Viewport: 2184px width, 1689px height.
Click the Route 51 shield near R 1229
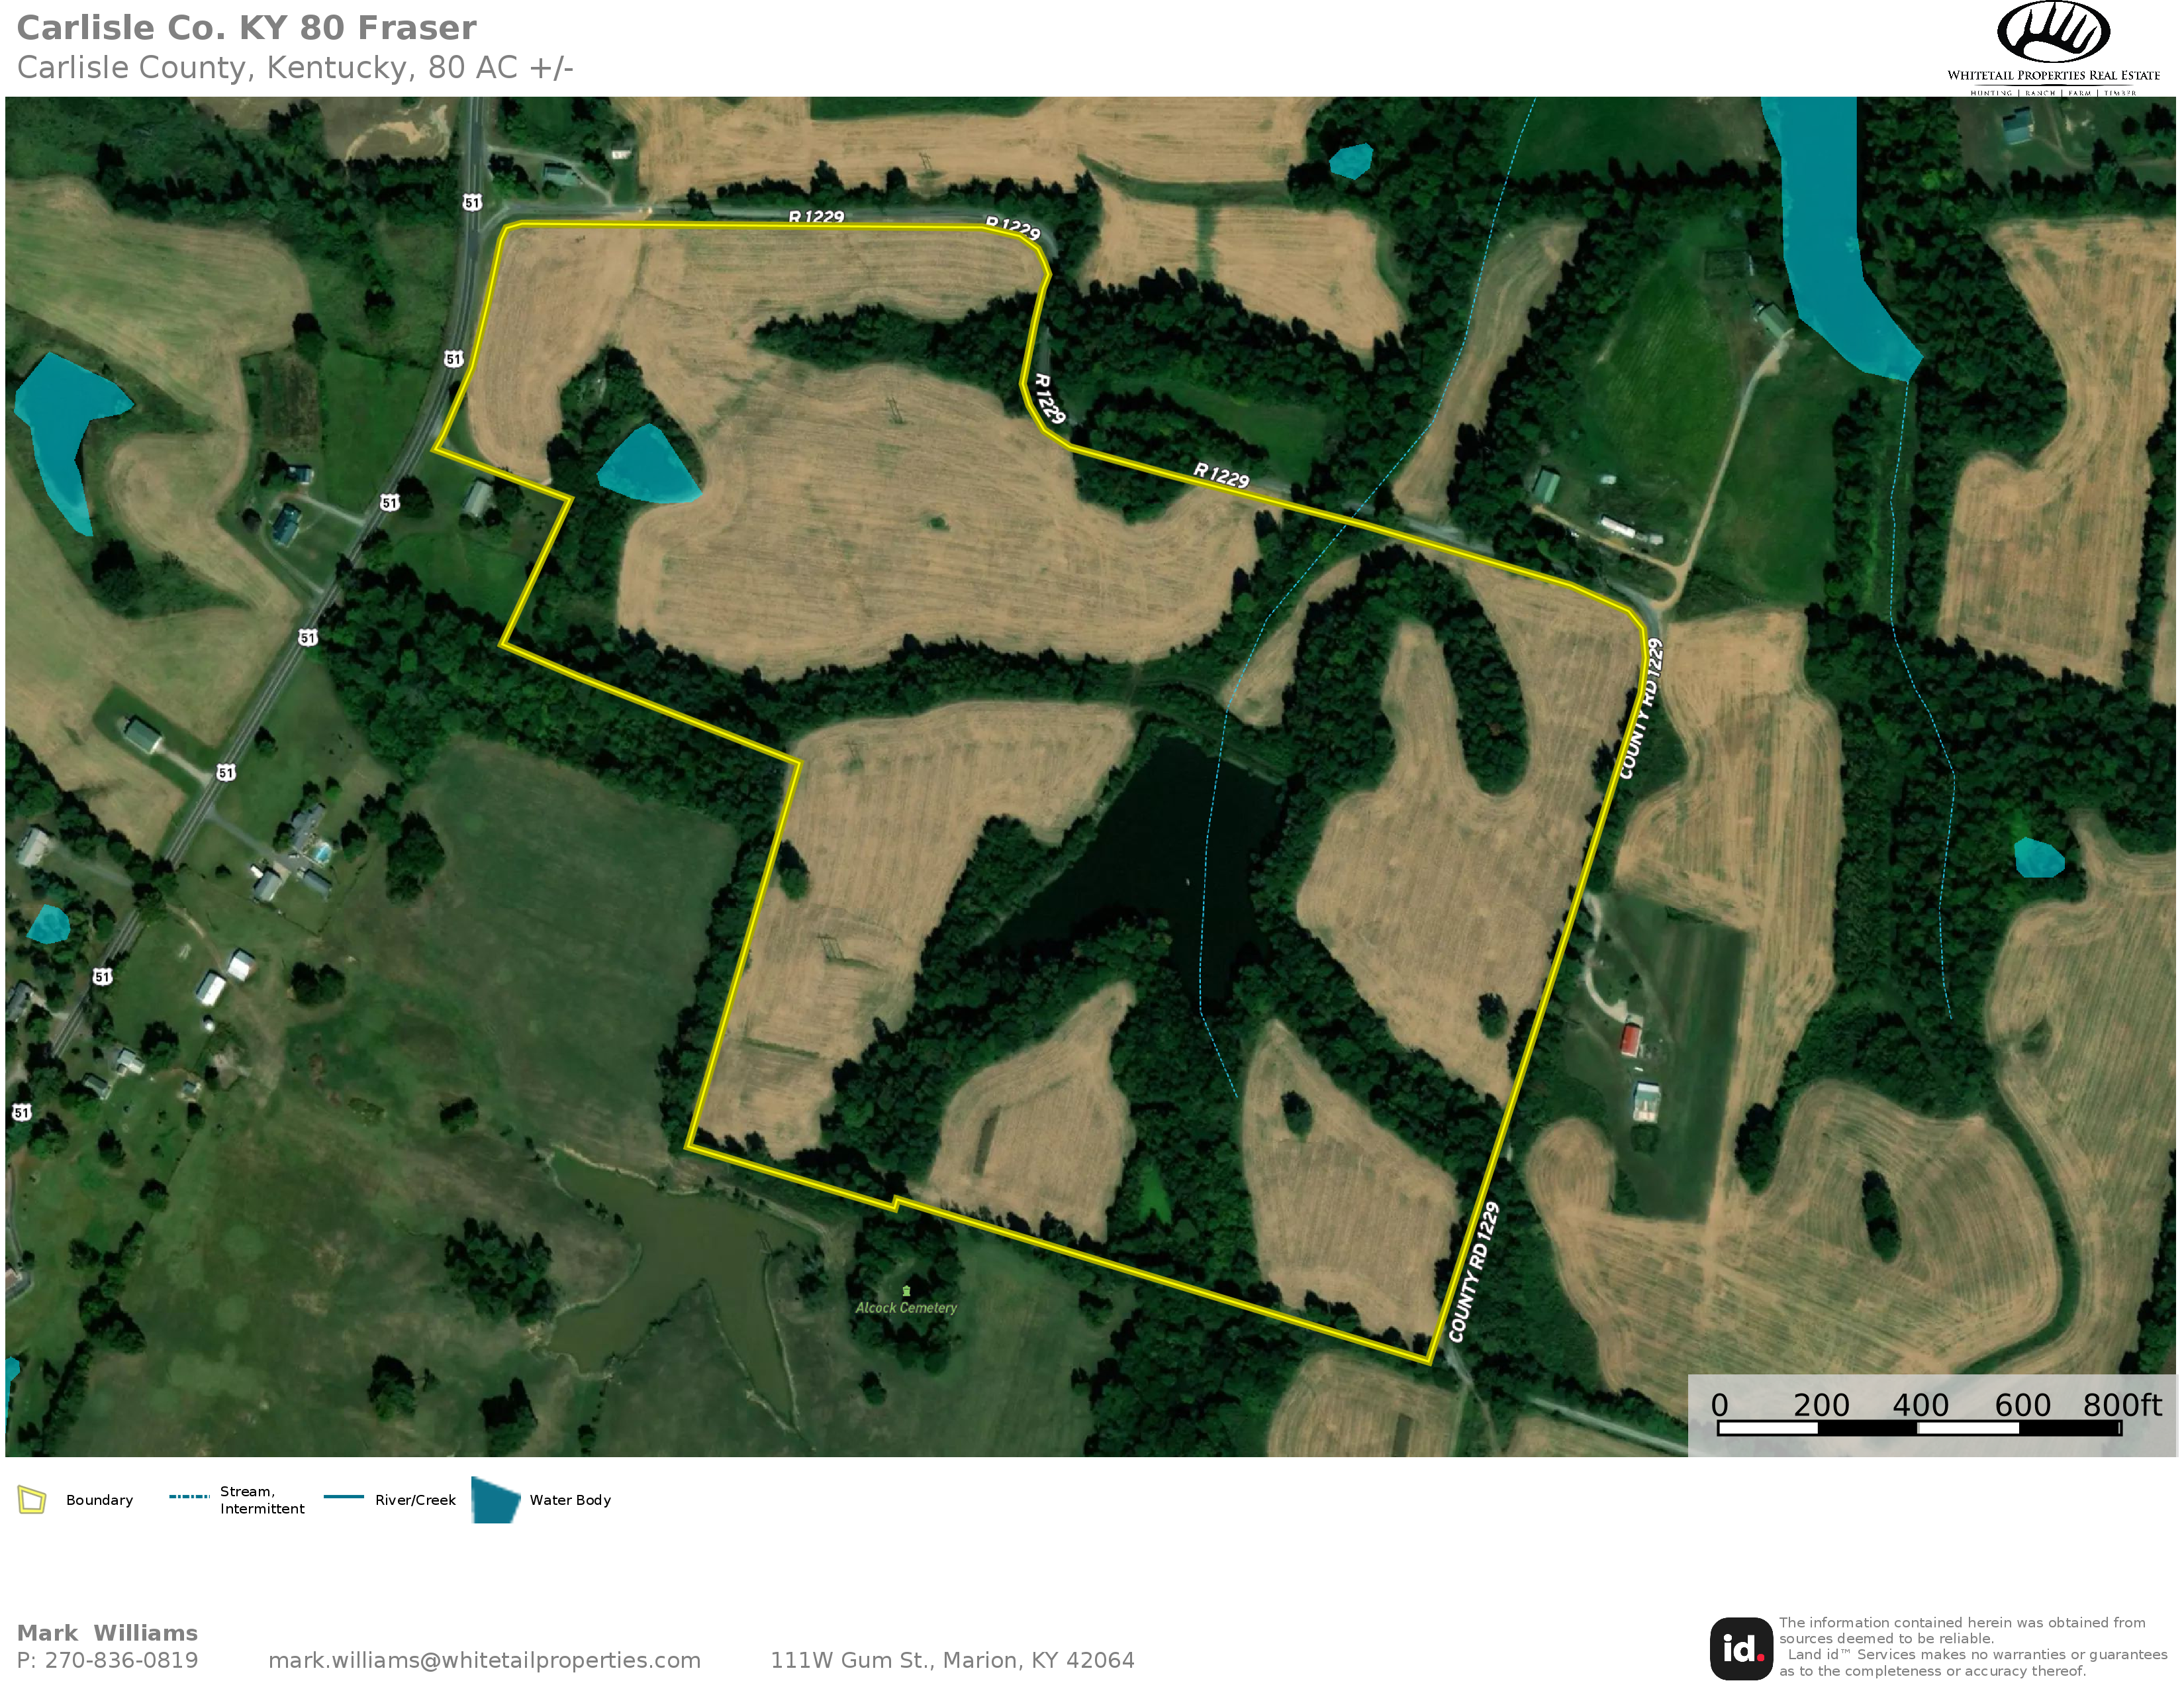click(472, 202)
